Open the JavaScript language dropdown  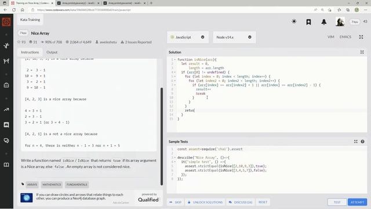pos(188,37)
